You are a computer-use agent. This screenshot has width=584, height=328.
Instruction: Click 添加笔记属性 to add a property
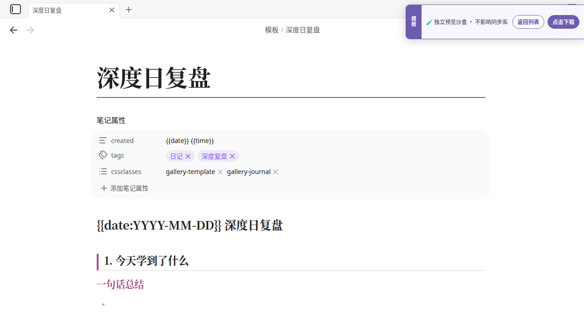click(x=125, y=188)
